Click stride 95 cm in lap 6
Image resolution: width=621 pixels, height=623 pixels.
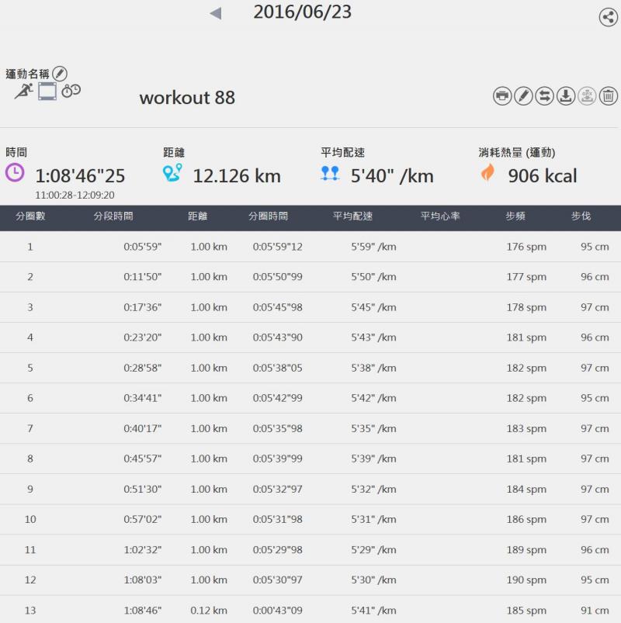(595, 398)
